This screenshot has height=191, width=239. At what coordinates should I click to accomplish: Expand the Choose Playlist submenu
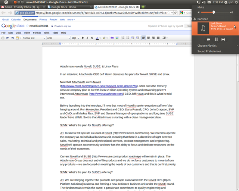pos(215,46)
